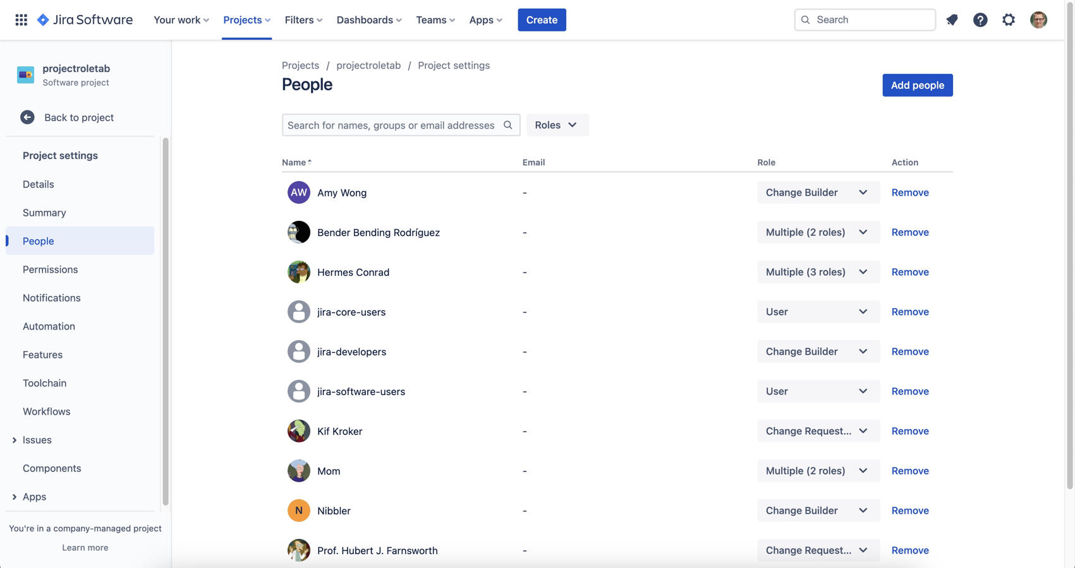Click the projectroletab project icon
Screen dimensions: 1075x568
click(25, 75)
